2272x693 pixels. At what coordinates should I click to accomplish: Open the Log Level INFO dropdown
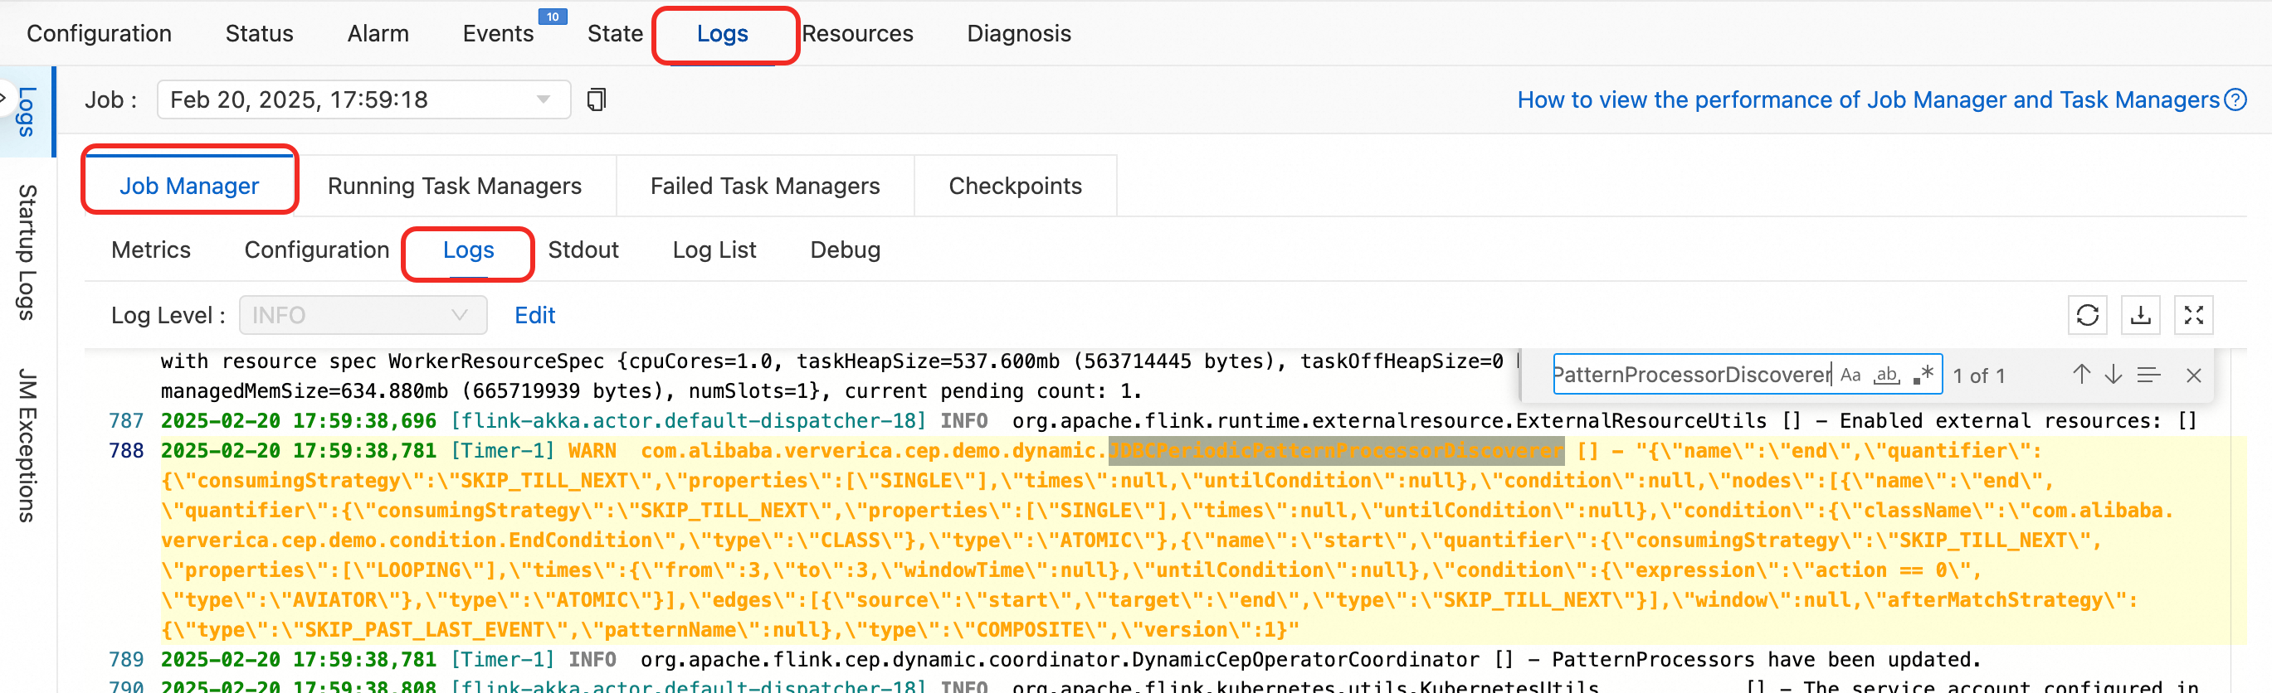[363, 315]
